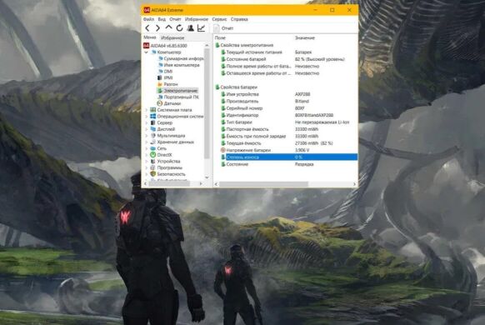Click the Сеть network icon
Image resolution: width=485 pixels, height=325 pixels.
152,148
